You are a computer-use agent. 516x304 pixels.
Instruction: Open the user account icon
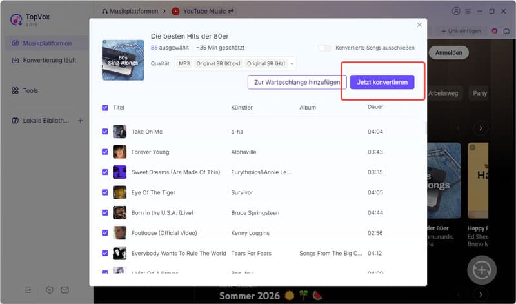(x=456, y=11)
